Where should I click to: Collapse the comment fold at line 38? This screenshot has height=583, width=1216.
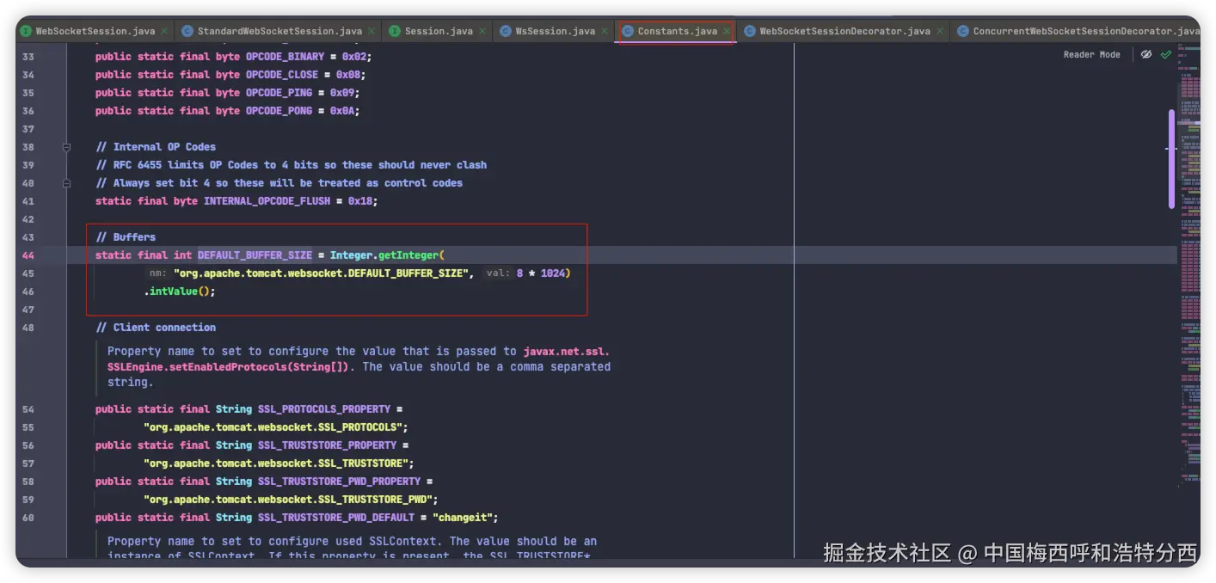[x=67, y=147]
